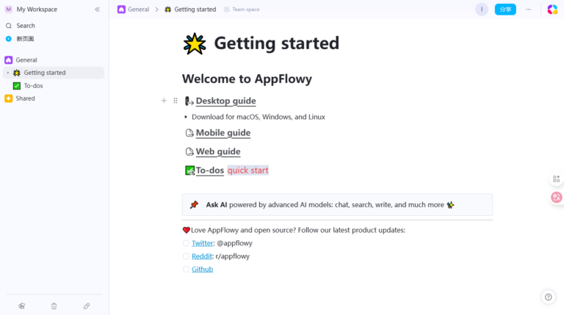Check the Github todo checkbox

coord(186,269)
